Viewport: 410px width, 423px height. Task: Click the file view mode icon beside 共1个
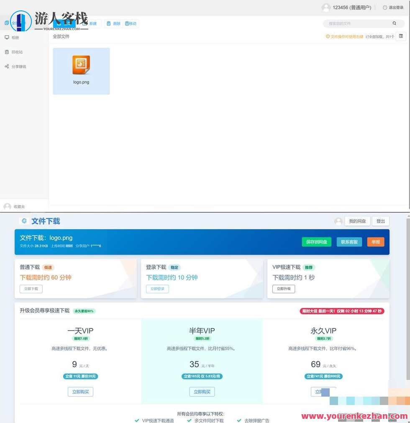point(401,36)
